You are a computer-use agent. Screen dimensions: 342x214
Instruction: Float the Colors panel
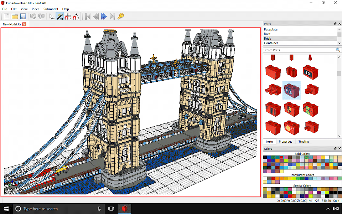tap(335, 148)
